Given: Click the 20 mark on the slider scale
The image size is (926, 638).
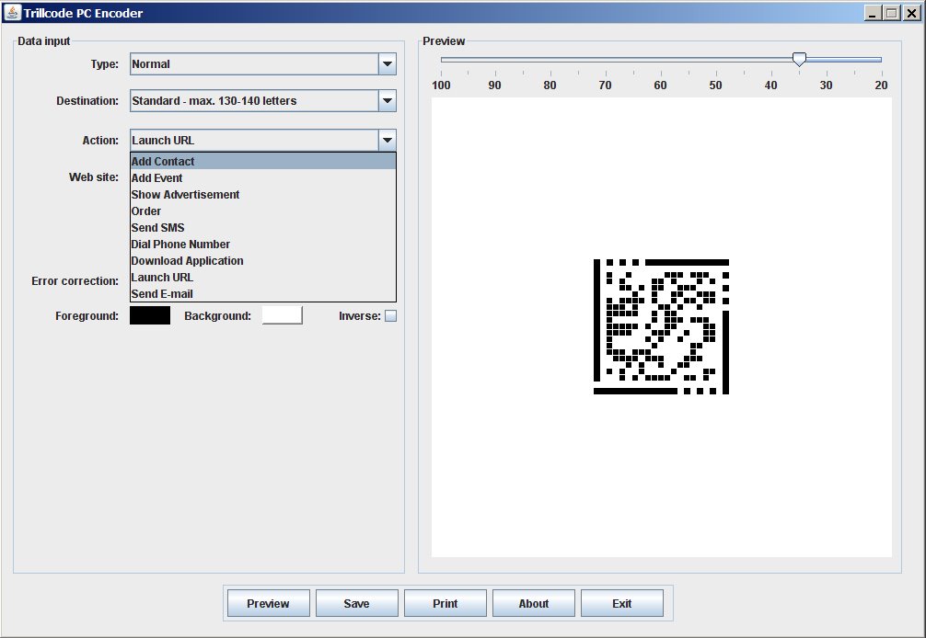Looking at the screenshot, I should [x=881, y=85].
